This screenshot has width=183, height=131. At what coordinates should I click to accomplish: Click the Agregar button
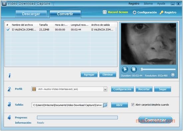[89, 75]
